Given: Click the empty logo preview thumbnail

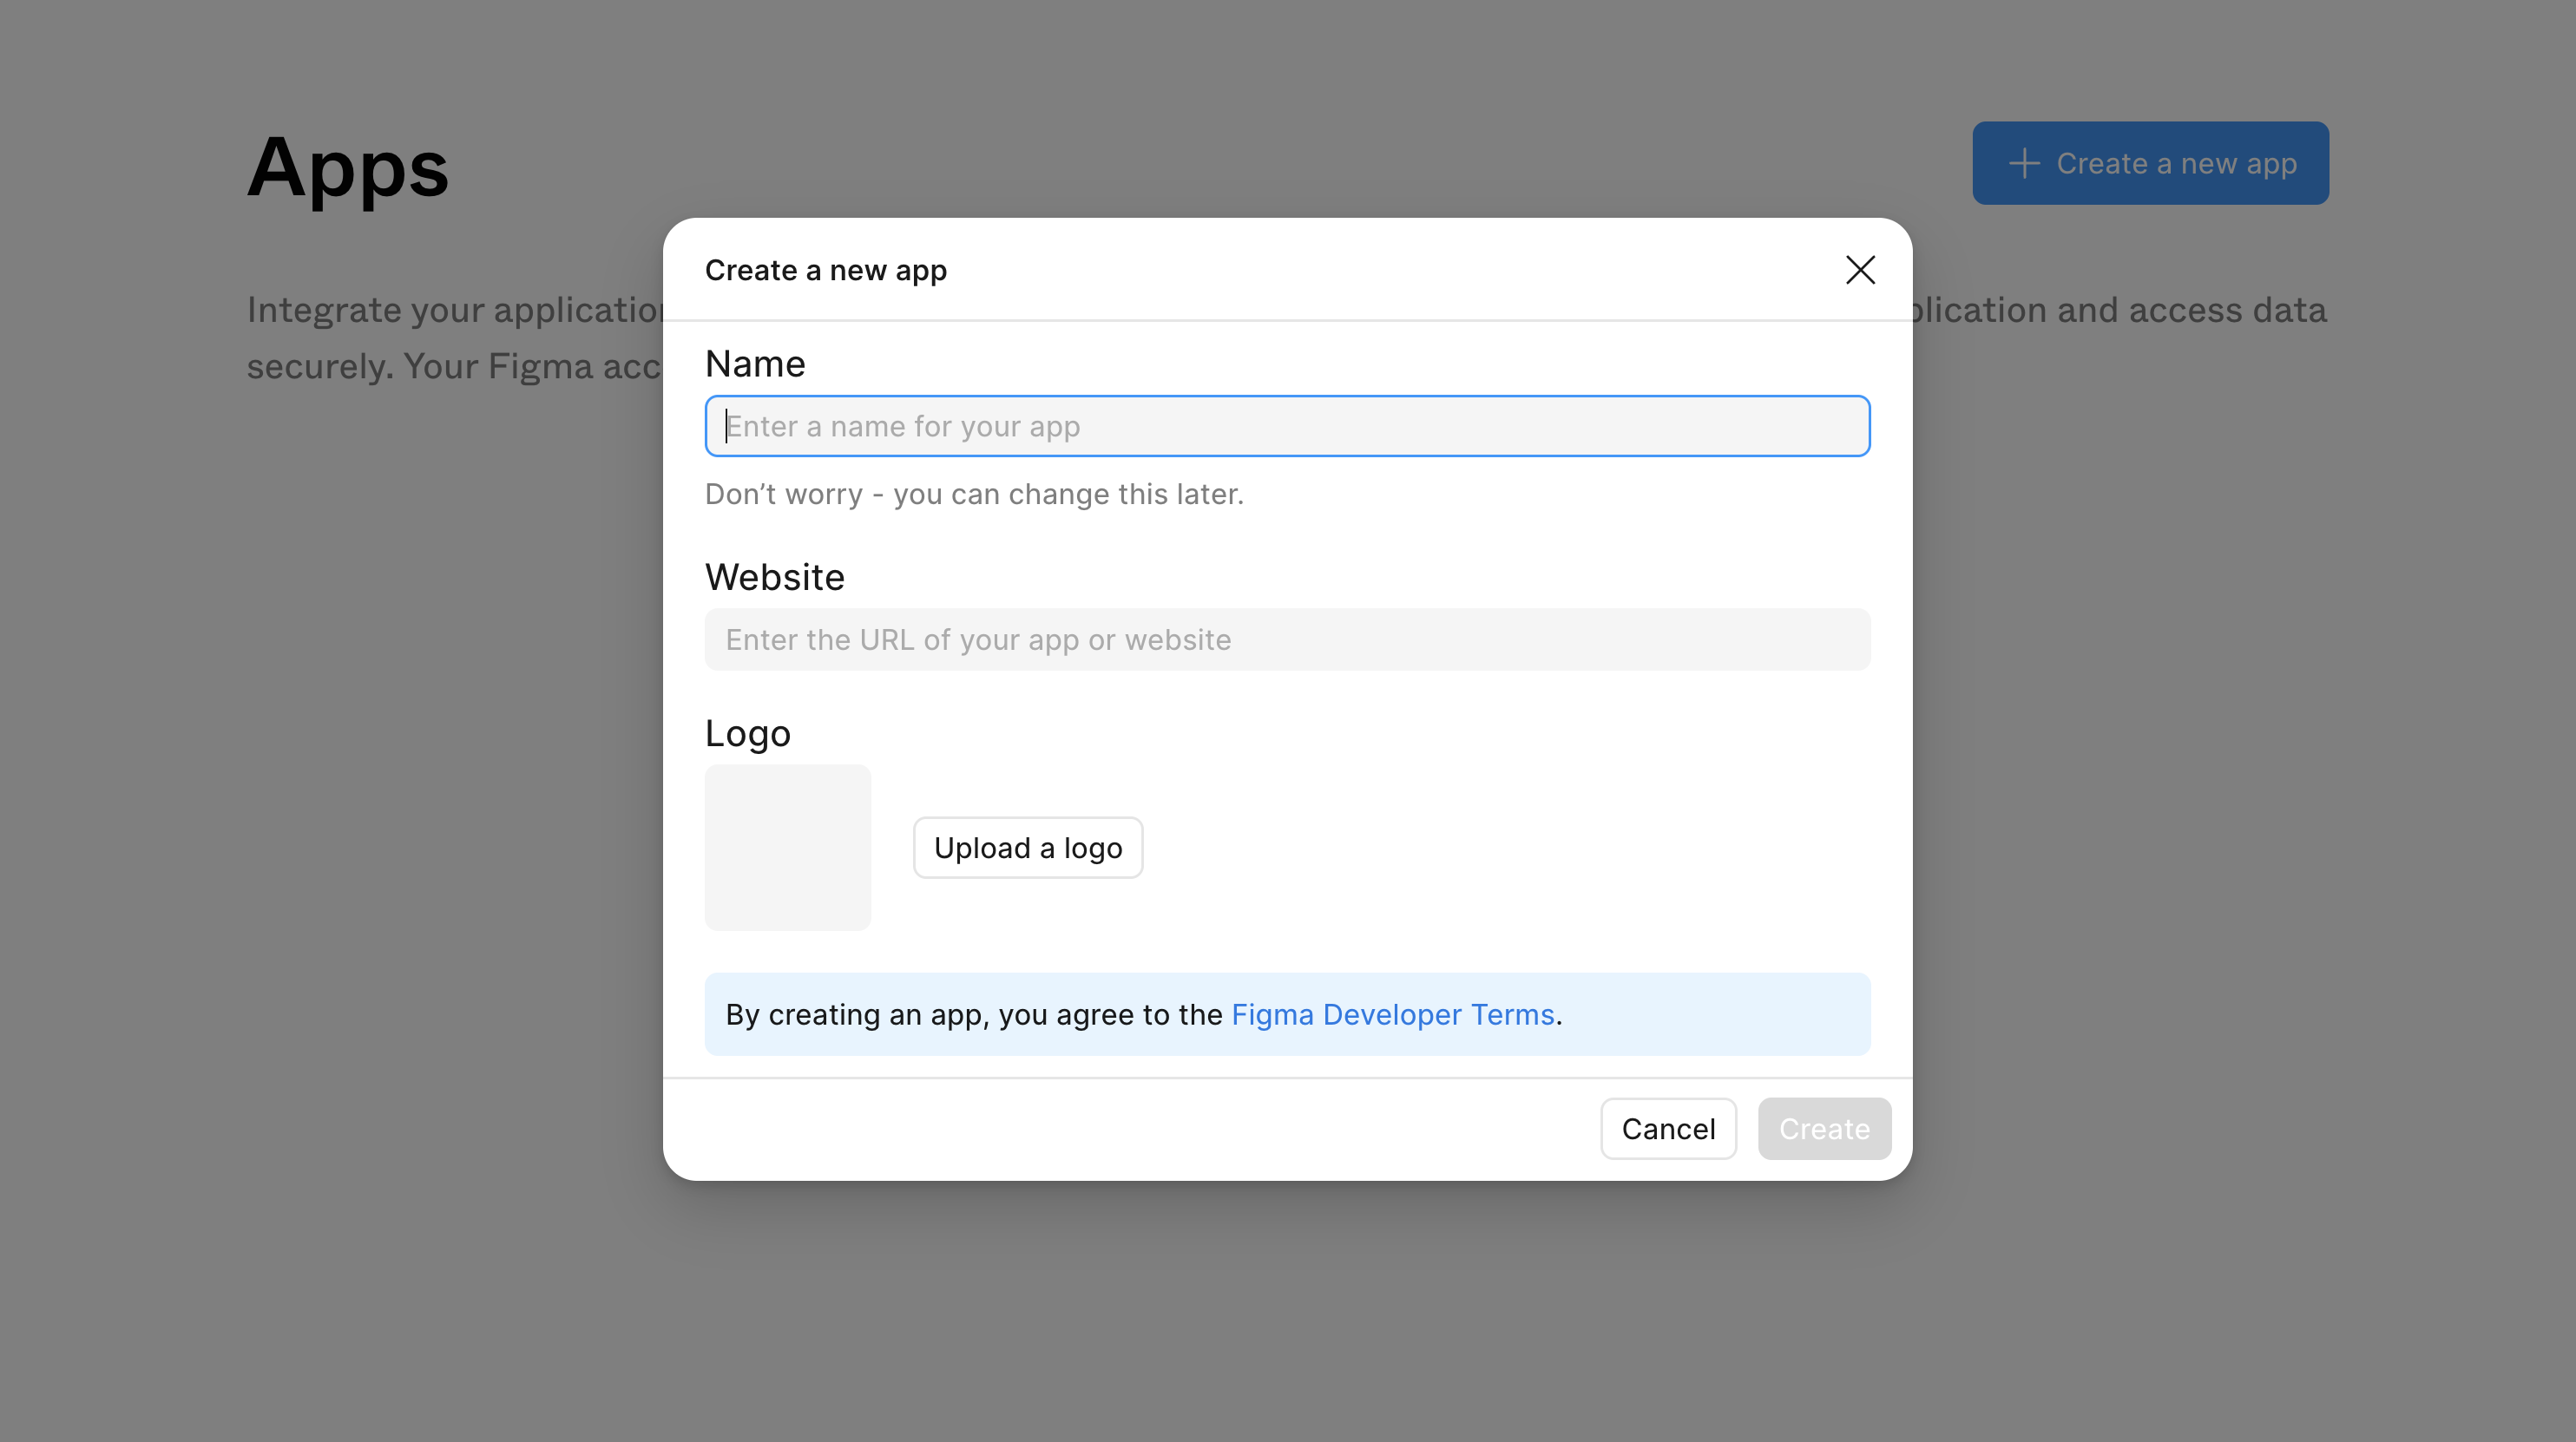Looking at the screenshot, I should pos(788,848).
